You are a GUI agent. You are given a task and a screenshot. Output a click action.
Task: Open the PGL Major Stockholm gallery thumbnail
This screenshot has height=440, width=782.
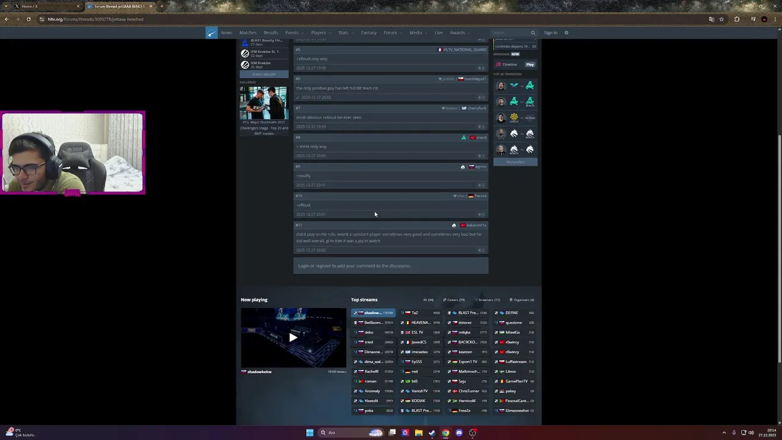263,103
